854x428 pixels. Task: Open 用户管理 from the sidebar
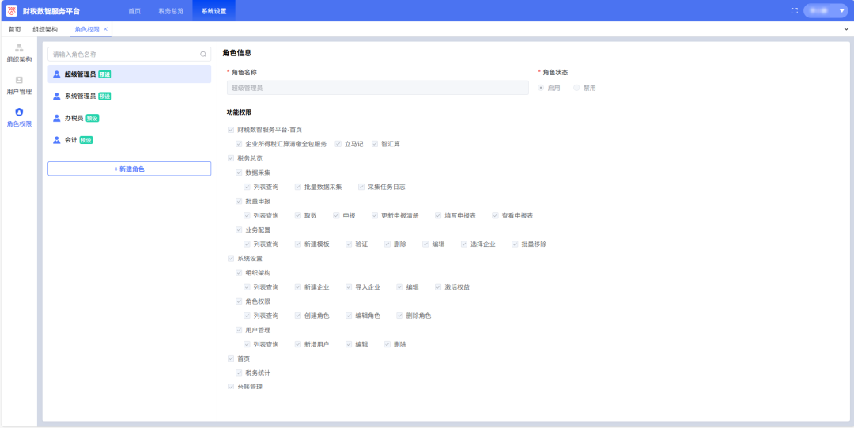19,85
